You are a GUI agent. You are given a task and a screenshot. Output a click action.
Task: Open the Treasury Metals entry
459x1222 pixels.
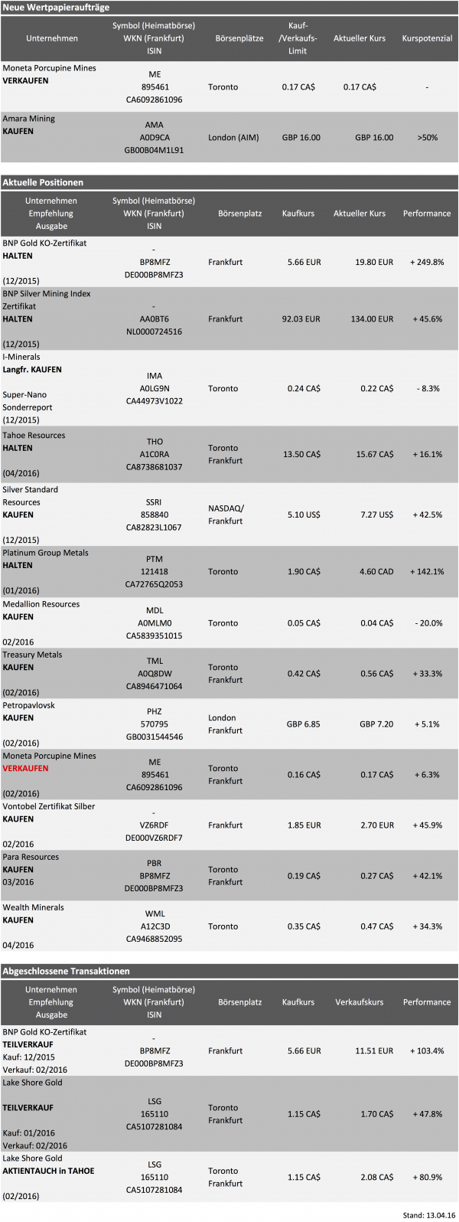(32, 655)
